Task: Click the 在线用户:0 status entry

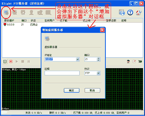Action: click(123, 113)
